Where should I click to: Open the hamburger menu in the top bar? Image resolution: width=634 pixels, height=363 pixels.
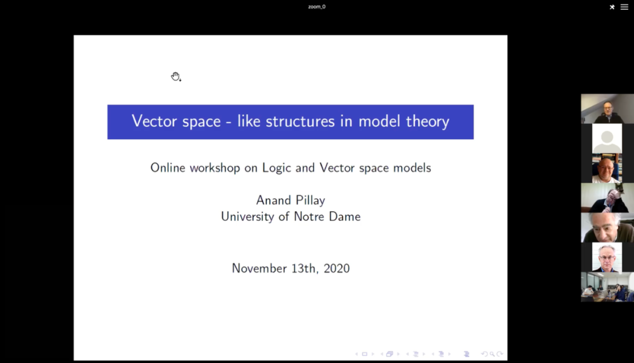624,7
